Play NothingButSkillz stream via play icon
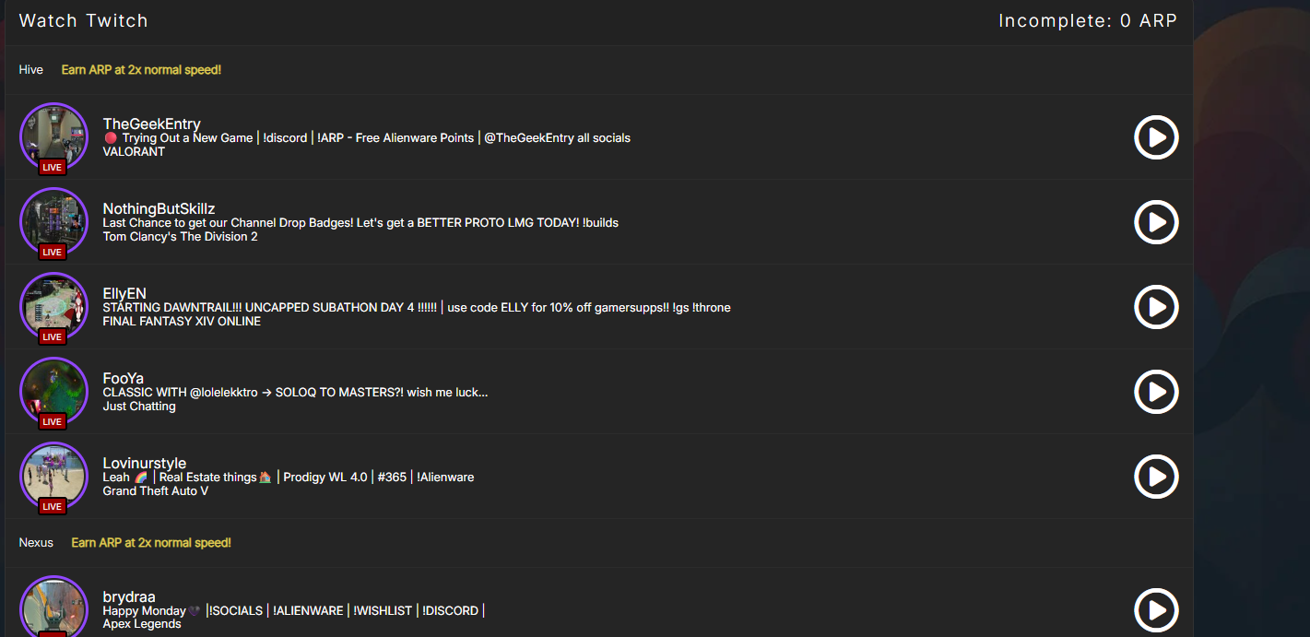The width and height of the screenshot is (1310, 637). [1156, 222]
